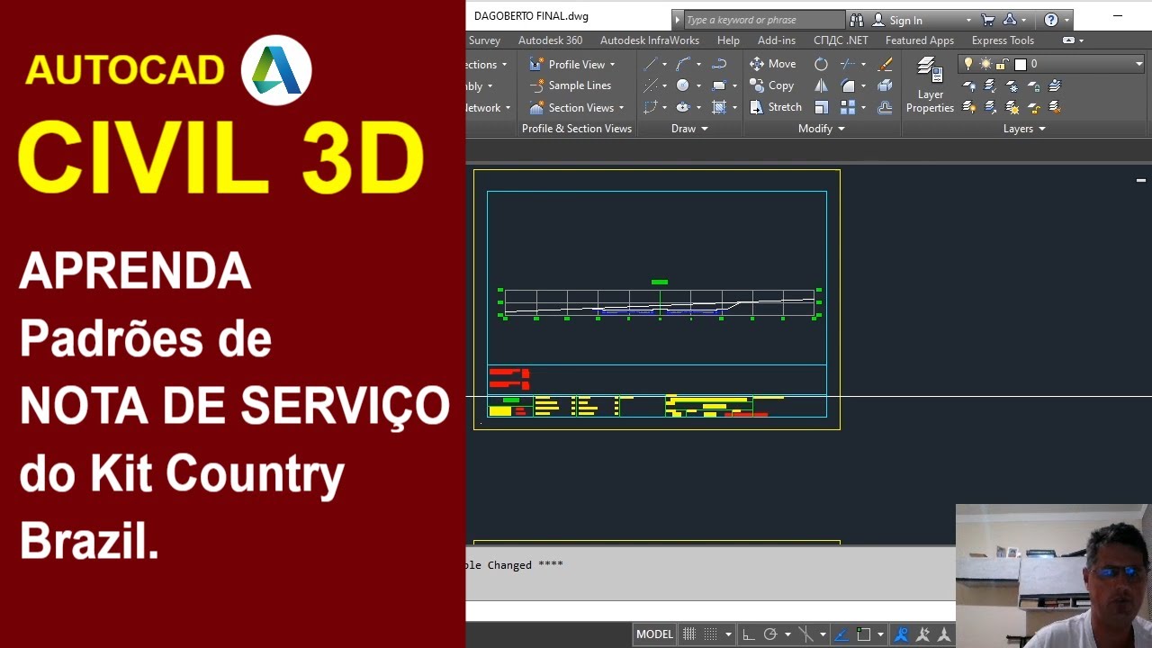Click the keyword search input field
The height and width of the screenshot is (648, 1152).
point(763,20)
